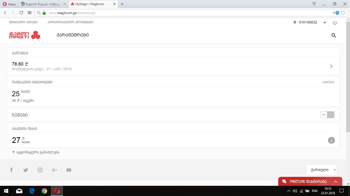Go forward with the forward arrow
350x196 pixels.
13,13
